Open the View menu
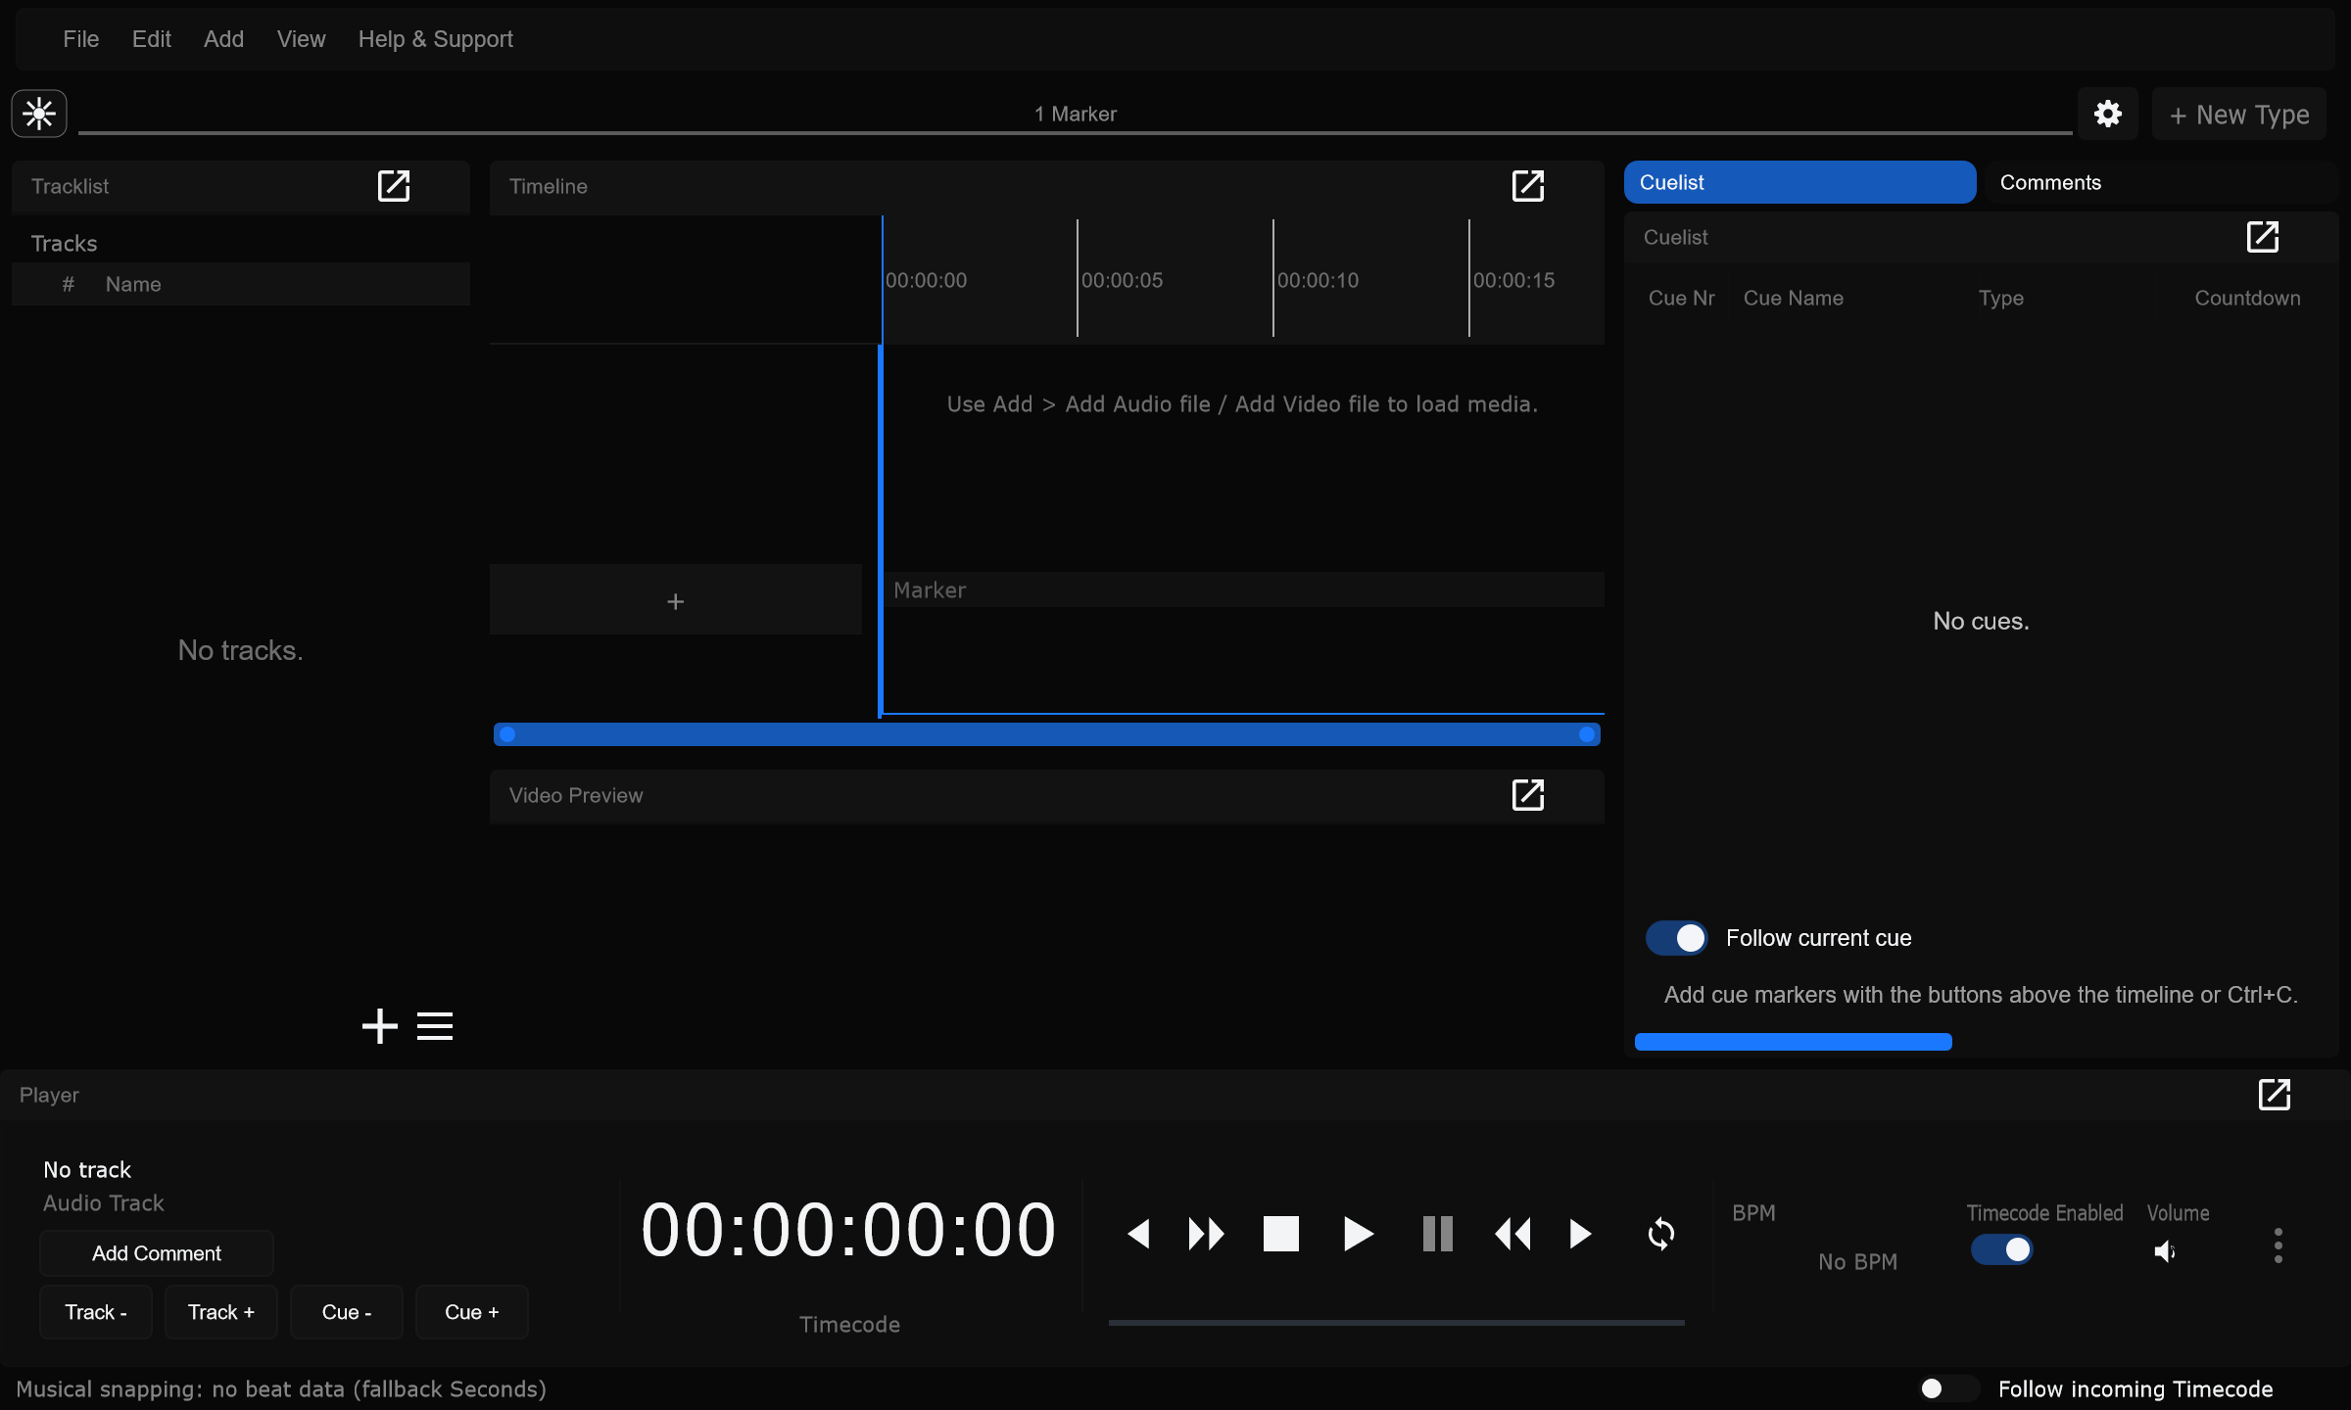 [x=301, y=39]
